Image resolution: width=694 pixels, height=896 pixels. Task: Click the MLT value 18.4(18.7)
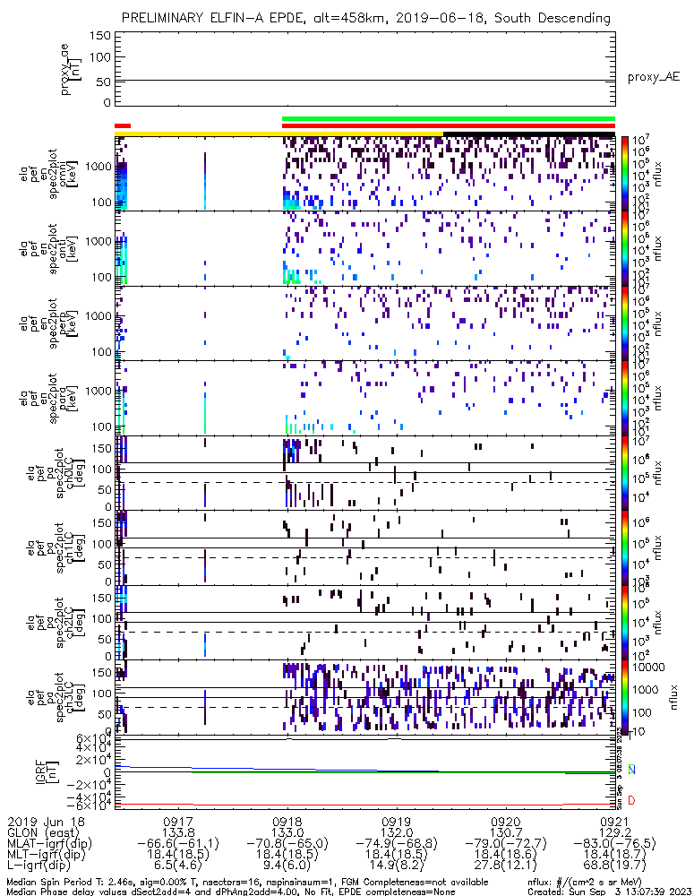[614, 855]
